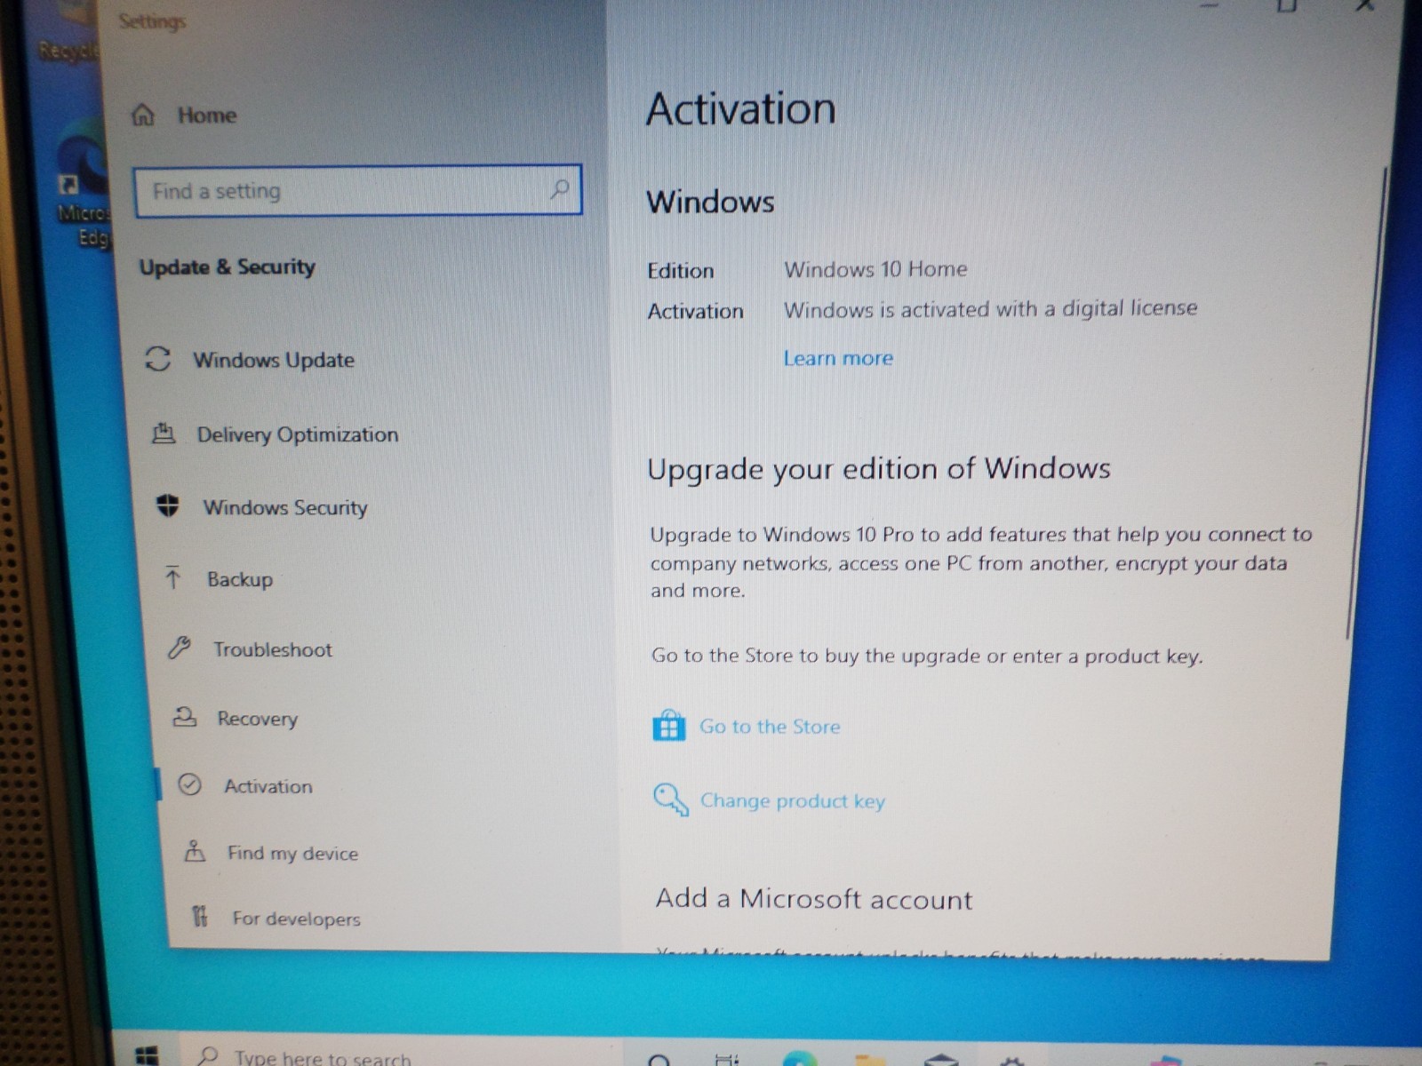Viewport: 1422px width, 1066px height.
Task: Click the Store shopping bag icon
Action: pos(668,726)
